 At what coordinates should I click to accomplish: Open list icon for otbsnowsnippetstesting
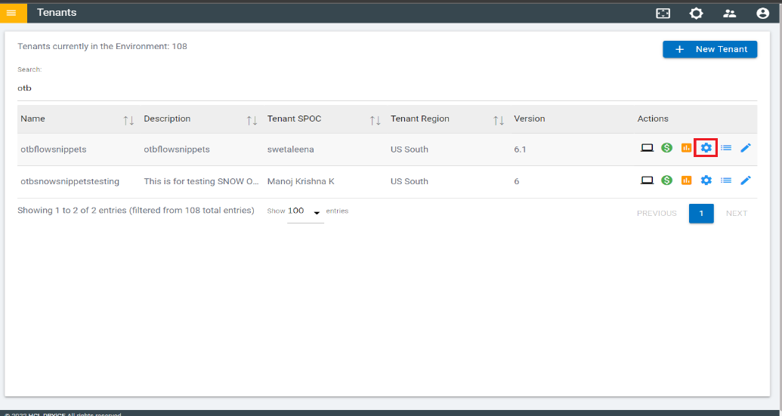pos(726,180)
